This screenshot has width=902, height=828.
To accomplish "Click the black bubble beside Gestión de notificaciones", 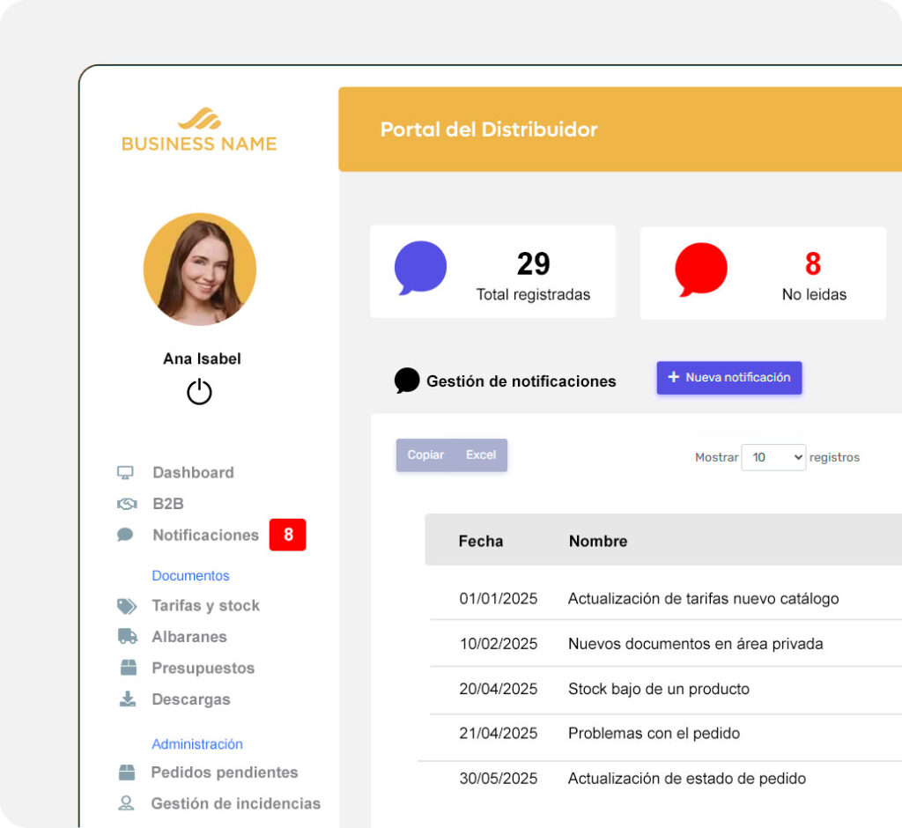I will pos(407,381).
